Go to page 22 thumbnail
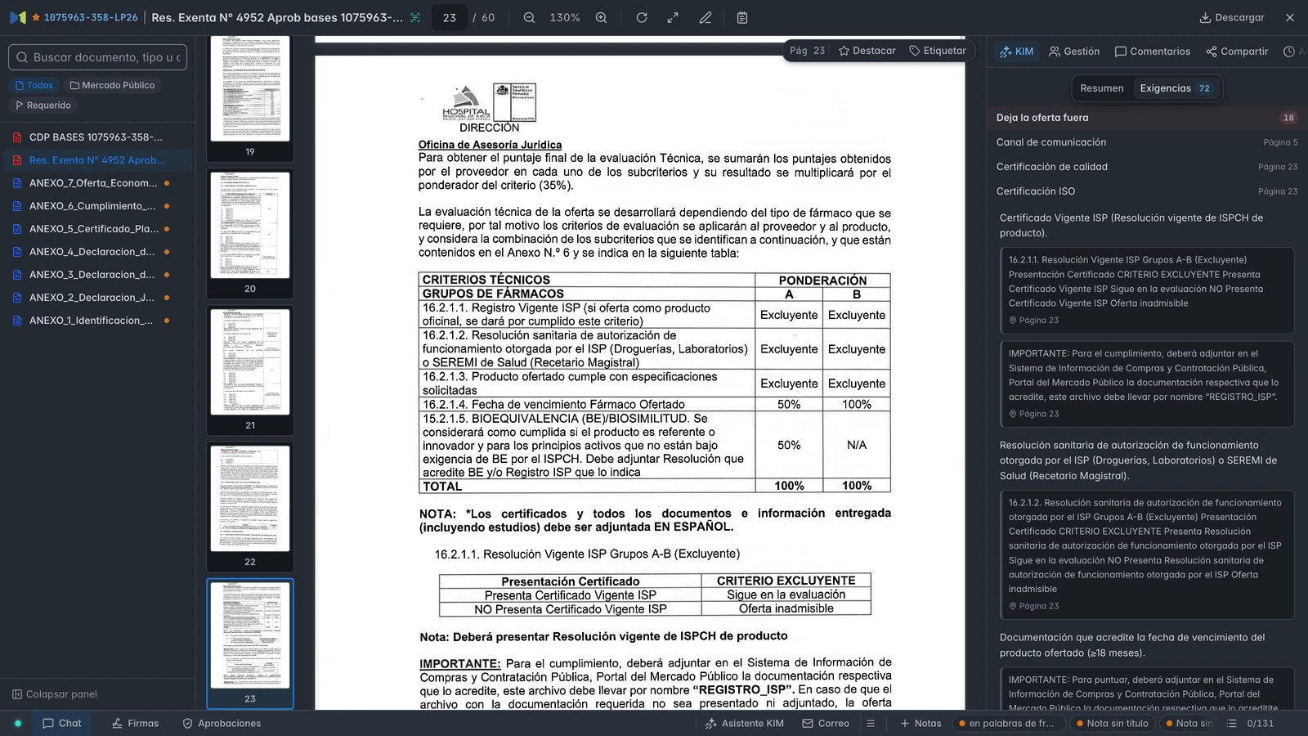 [250, 506]
